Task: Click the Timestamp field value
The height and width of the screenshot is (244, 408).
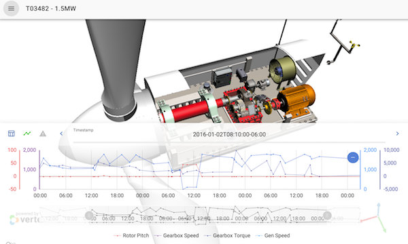Action: point(229,135)
